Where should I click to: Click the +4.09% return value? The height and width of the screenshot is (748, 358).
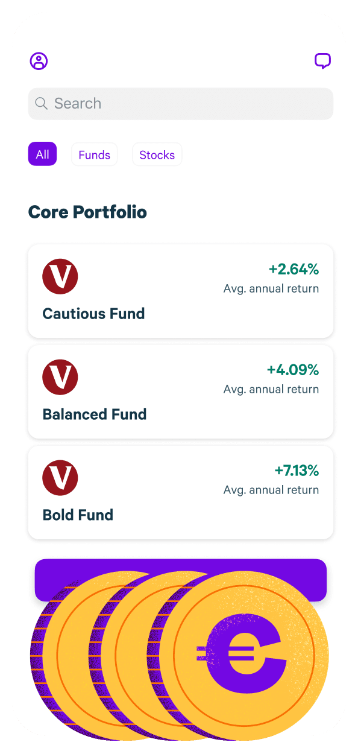click(293, 370)
